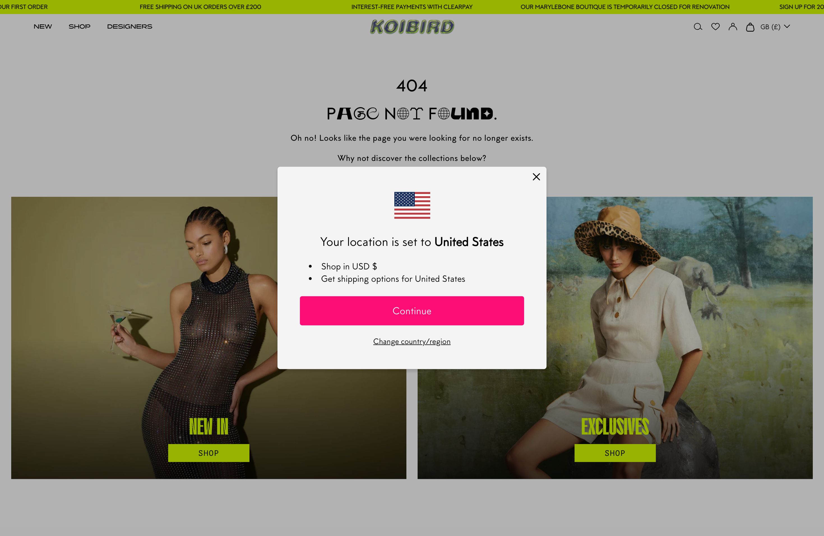Click SHOP button under Exclusives
Screen dimensions: 824x536
pyautogui.click(x=615, y=453)
